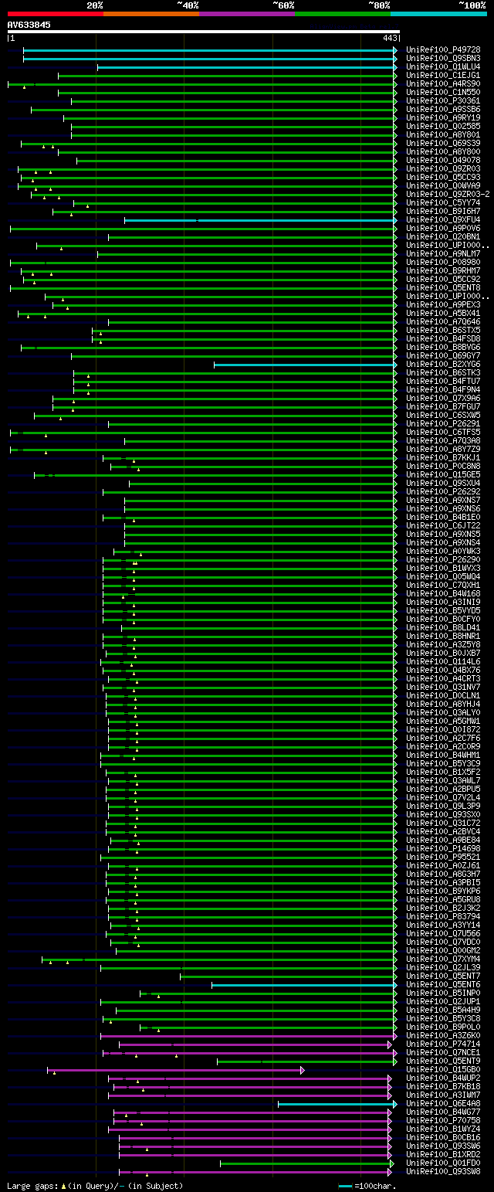
Task: Select the UniRef100_Q01FD0 hit label
Action: coord(443,1163)
